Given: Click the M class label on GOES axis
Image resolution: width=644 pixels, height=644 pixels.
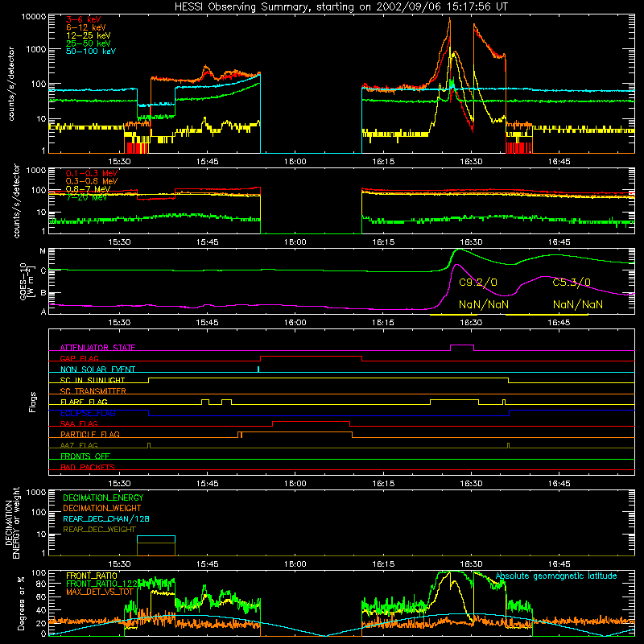Looking at the screenshot, I should (x=43, y=251).
